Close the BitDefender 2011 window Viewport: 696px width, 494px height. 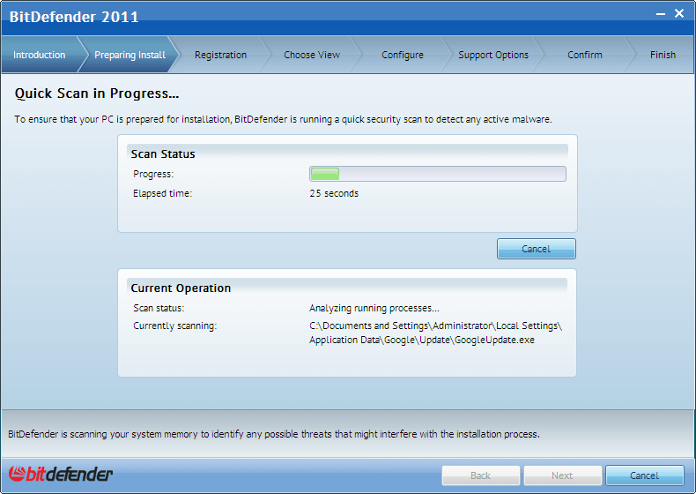point(679,14)
